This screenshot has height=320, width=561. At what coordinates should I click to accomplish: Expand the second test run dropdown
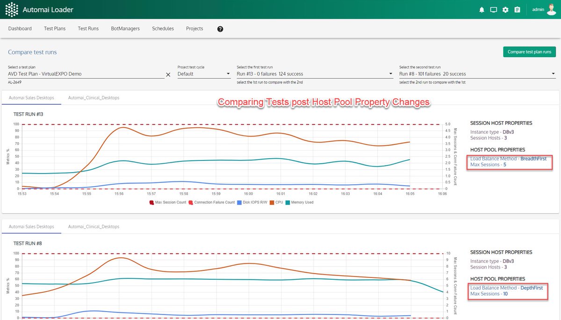pyautogui.click(x=477, y=74)
